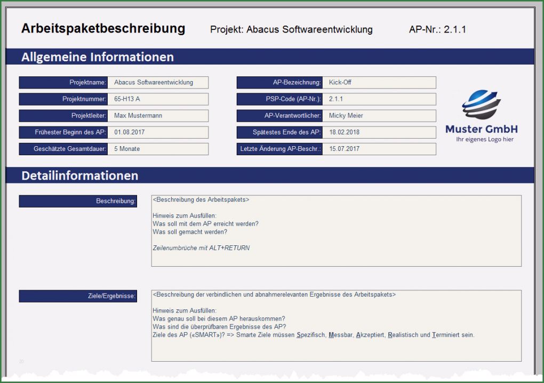Image resolution: width=544 pixels, height=383 pixels.
Task: Select the Projektname field with Abacus Softwareentwicklung
Action: click(158, 83)
